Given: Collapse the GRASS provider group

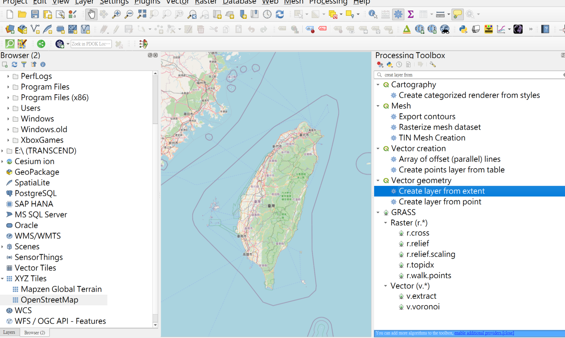Looking at the screenshot, I should pos(378,212).
